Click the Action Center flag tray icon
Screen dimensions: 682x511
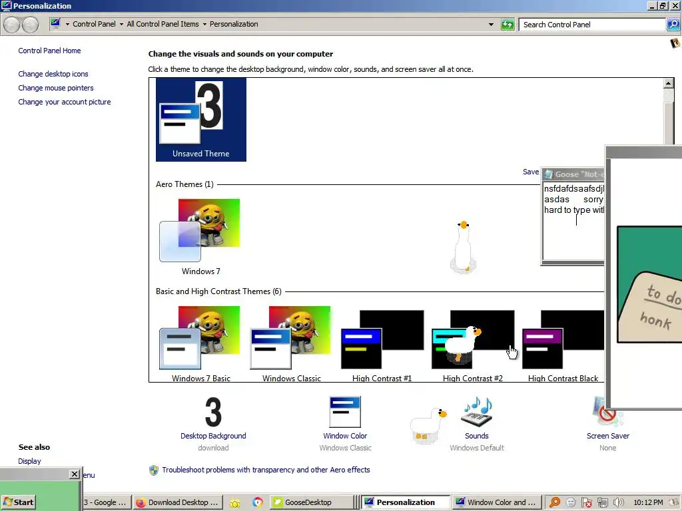(586, 503)
